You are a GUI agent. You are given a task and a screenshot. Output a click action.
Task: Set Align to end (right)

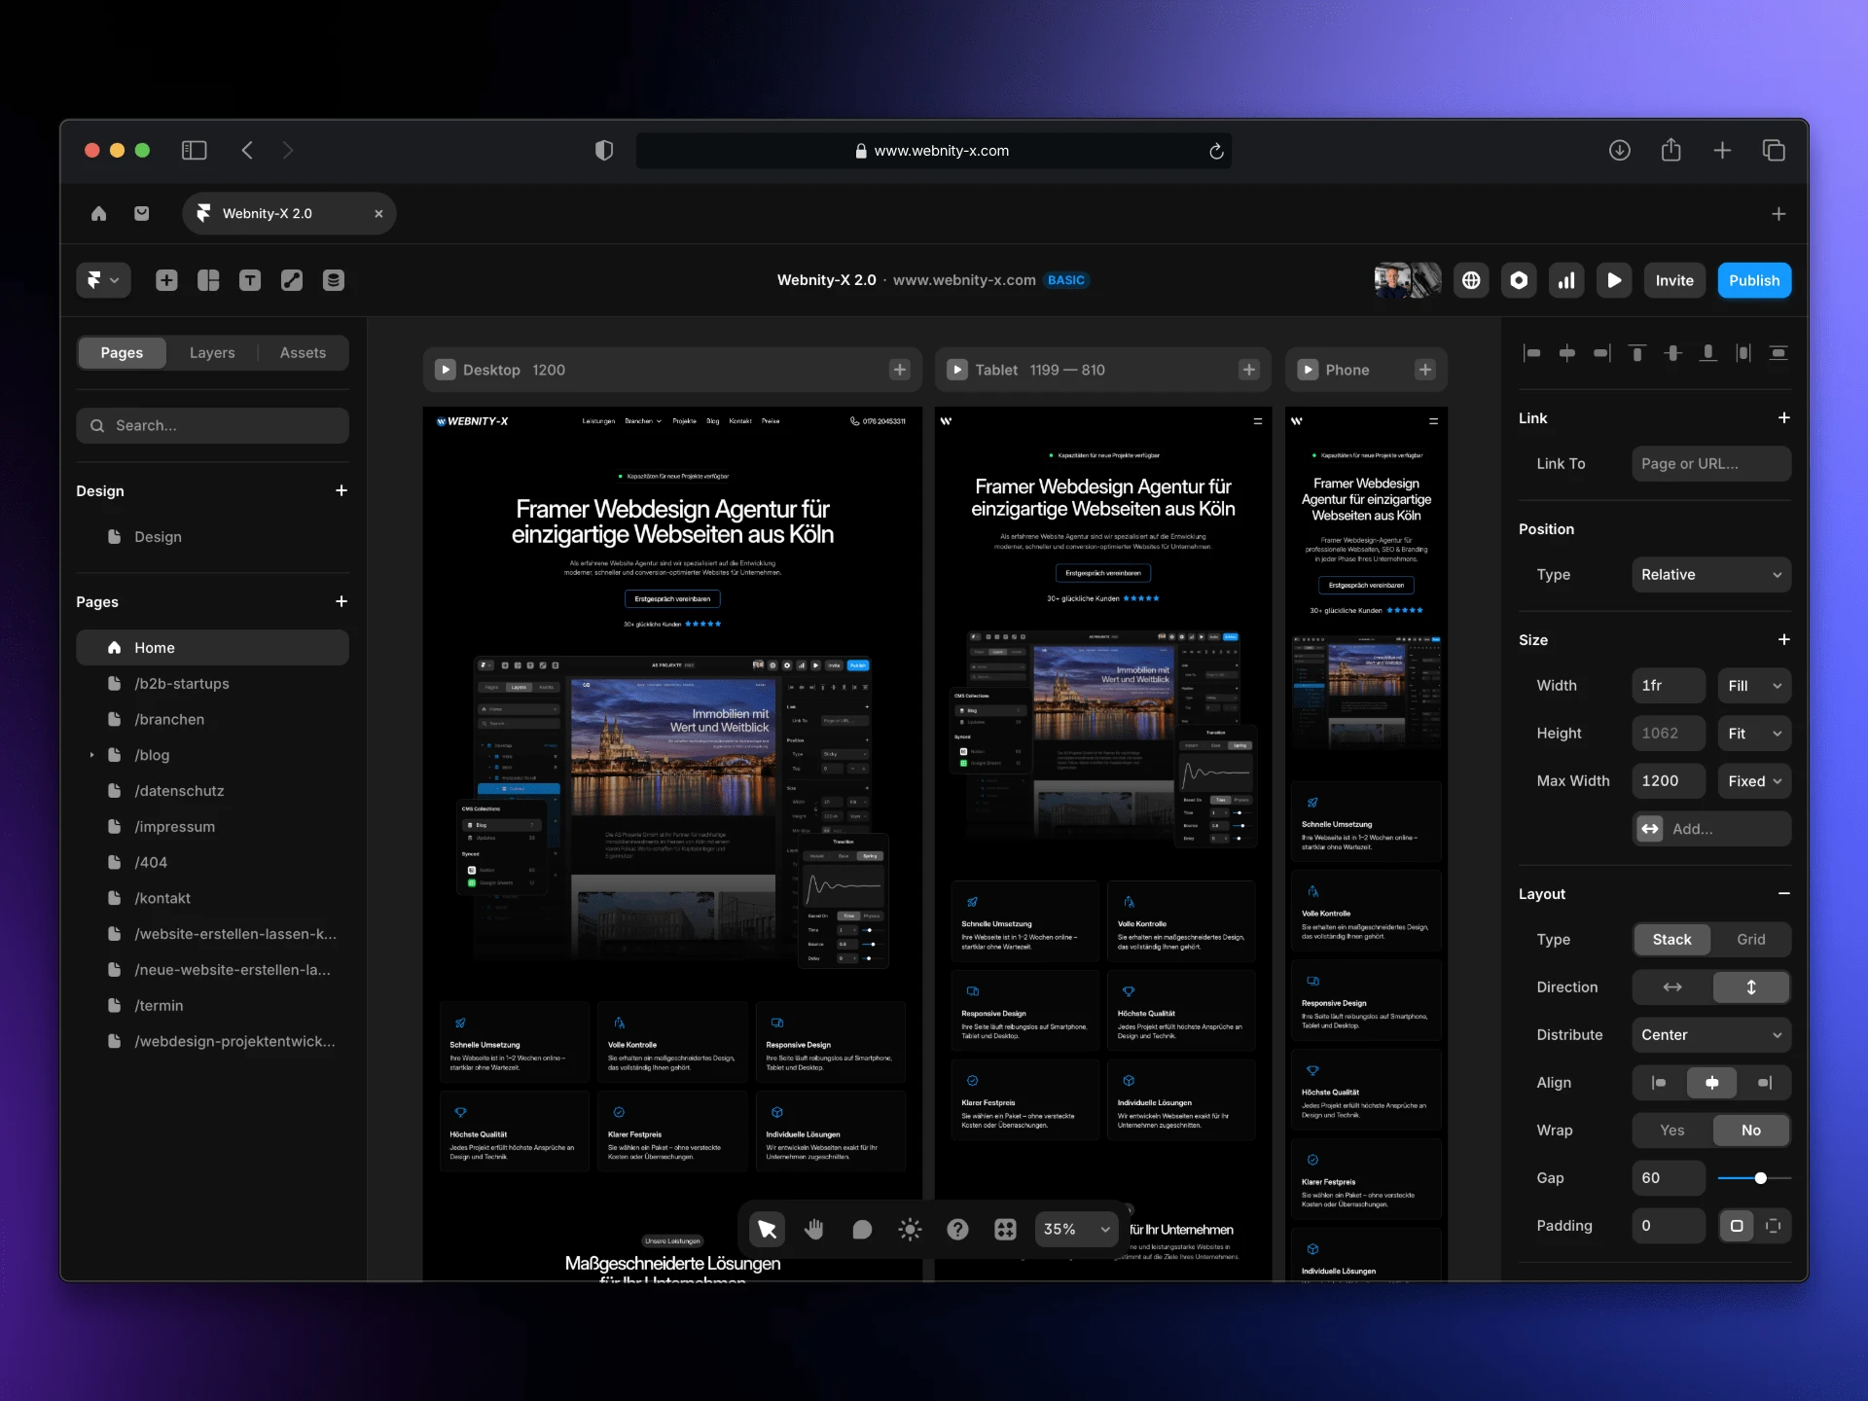pos(1764,1082)
